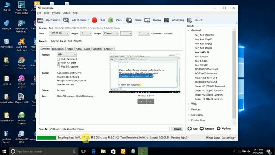Open the Format MP4 dropdown

[67, 55]
